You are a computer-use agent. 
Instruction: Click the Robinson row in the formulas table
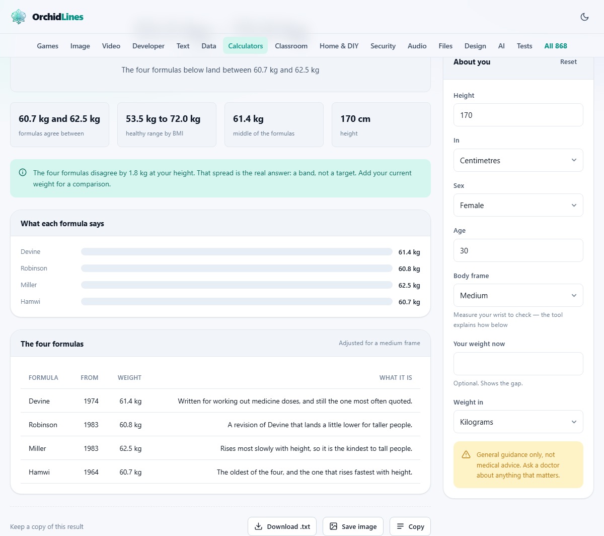click(x=220, y=425)
